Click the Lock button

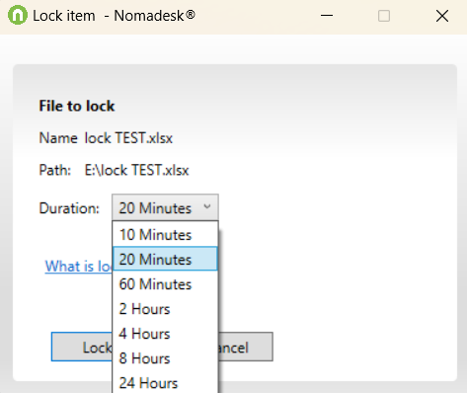(82, 347)
